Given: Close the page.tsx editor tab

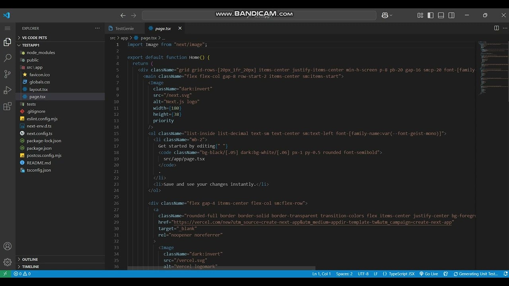Looking at the screenshot, I should (x=180, y=28).
